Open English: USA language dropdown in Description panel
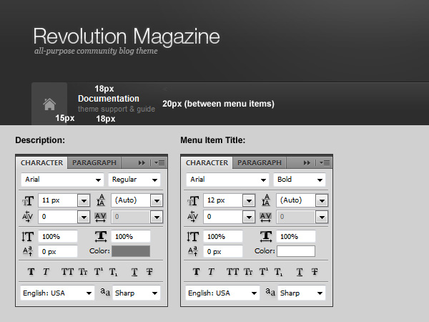Viewport: 429px width, 322px height. 57,293
